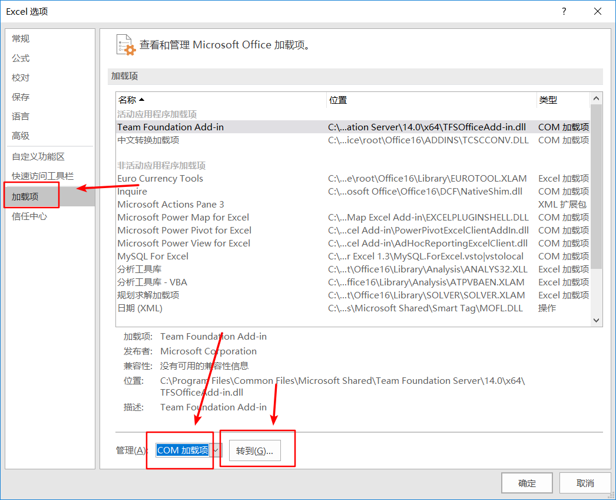Screen dimensions: 616x500
Task: Open the 管理 COM 加载项 dropdown
Action: click(x=188, y=450)
